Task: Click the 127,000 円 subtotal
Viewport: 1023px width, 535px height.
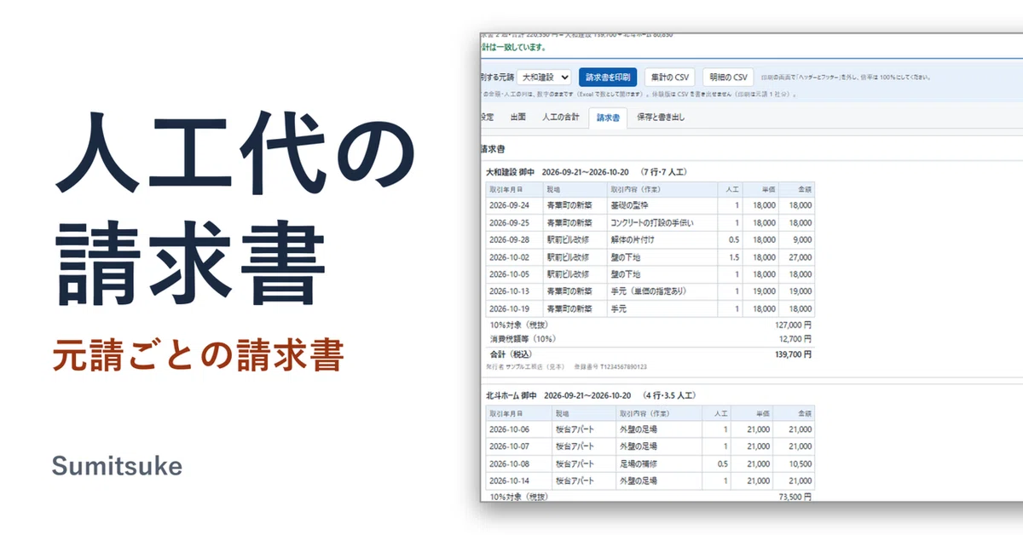Action: (793, 325)
